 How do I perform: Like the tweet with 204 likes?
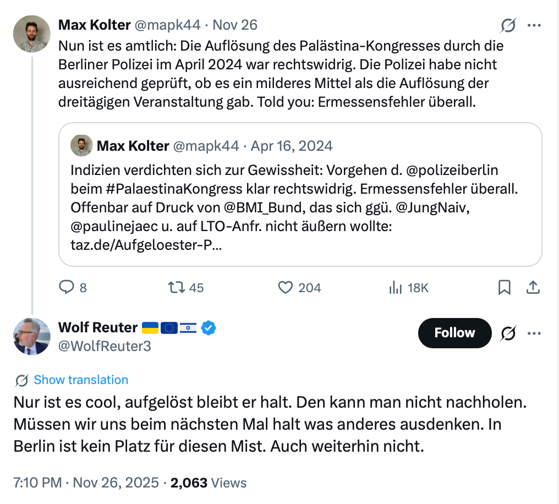pos(285,287)
